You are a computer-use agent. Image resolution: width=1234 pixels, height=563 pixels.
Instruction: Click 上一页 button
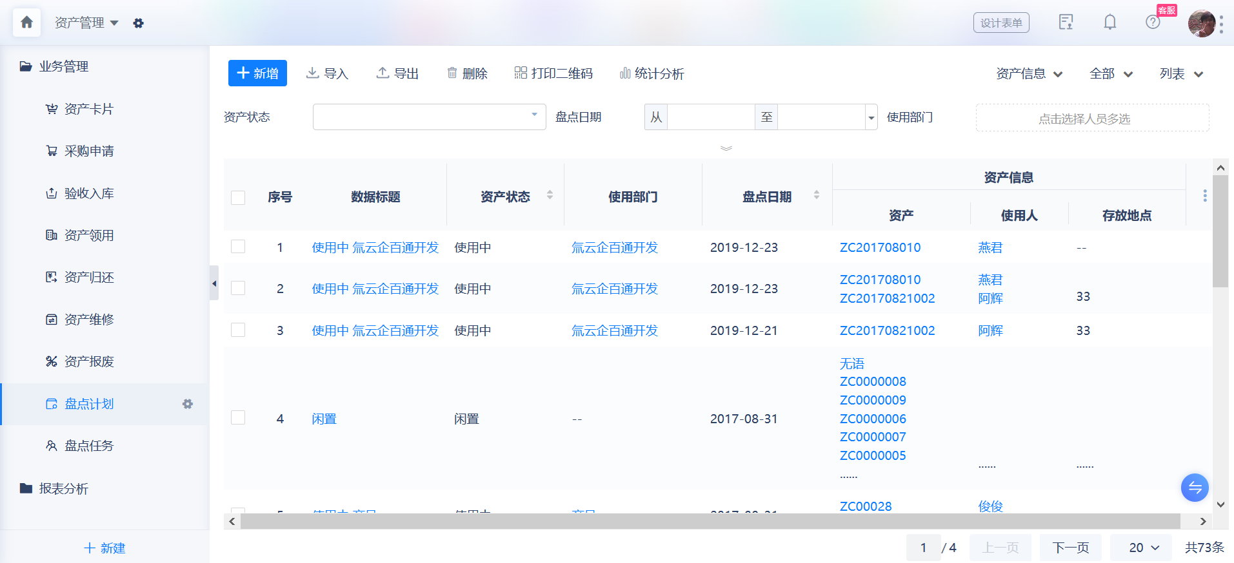click(1000, 548)
